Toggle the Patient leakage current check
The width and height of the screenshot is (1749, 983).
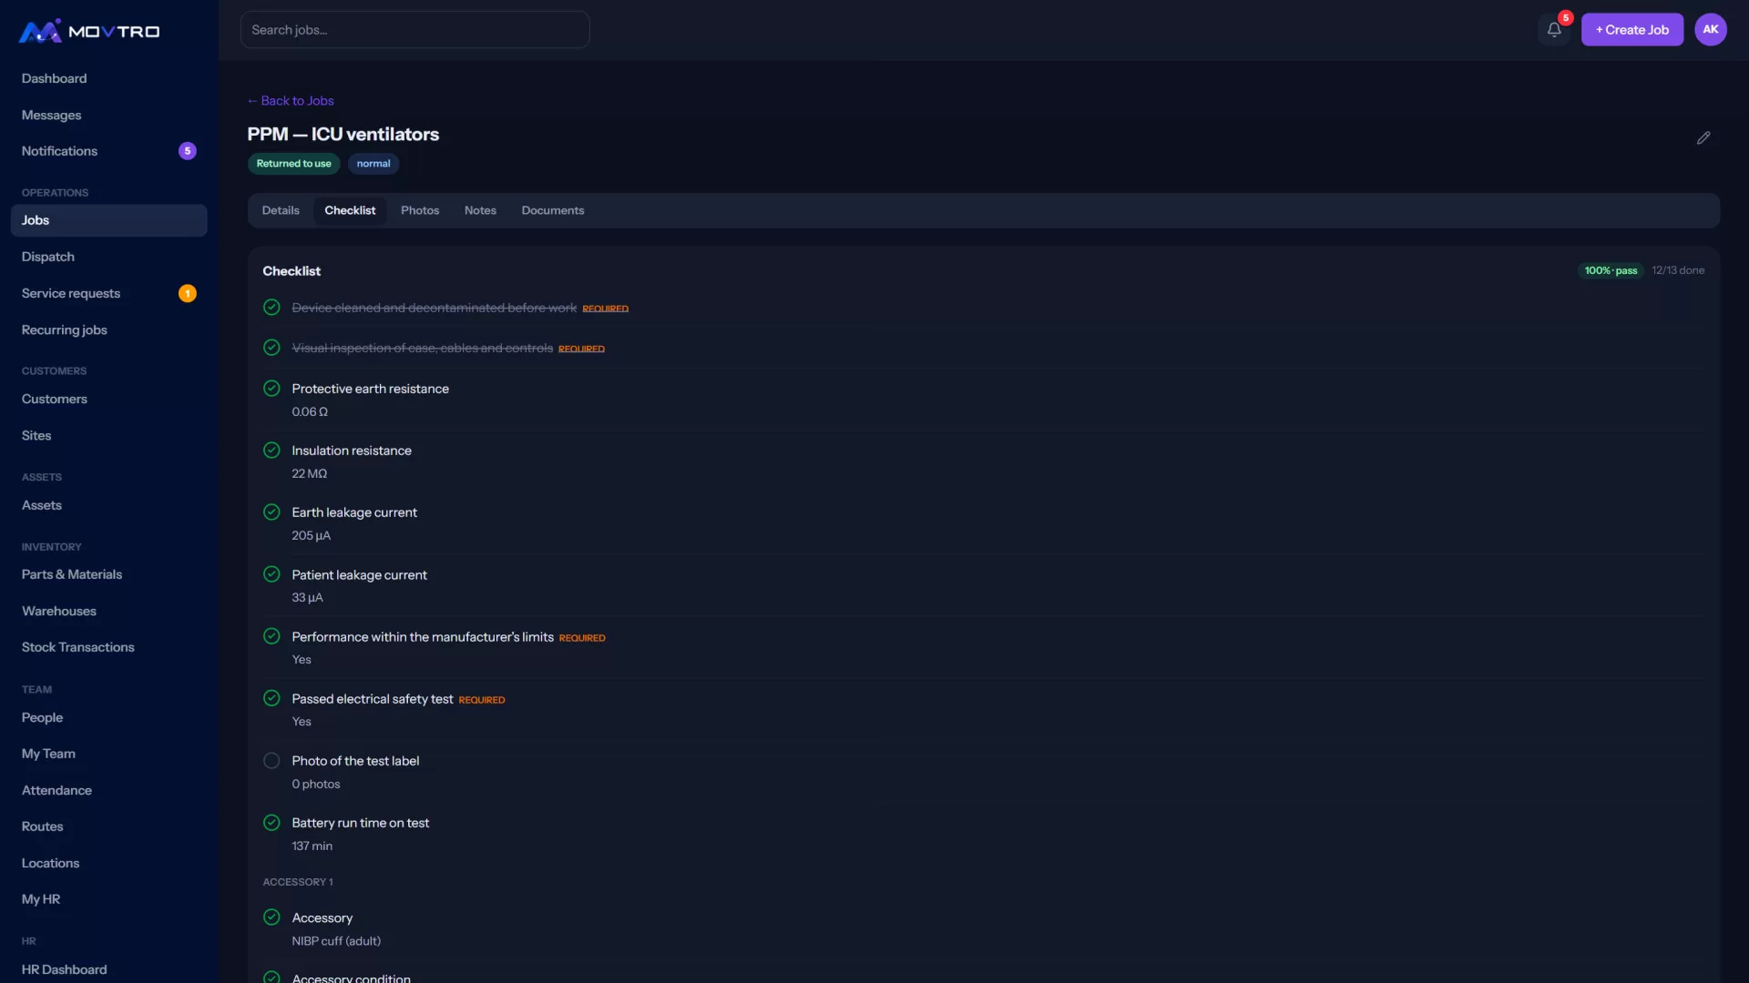click(x=271, y=574)
